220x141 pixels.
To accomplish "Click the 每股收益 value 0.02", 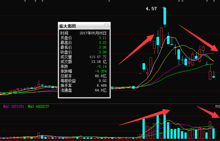I will [102, 81].
